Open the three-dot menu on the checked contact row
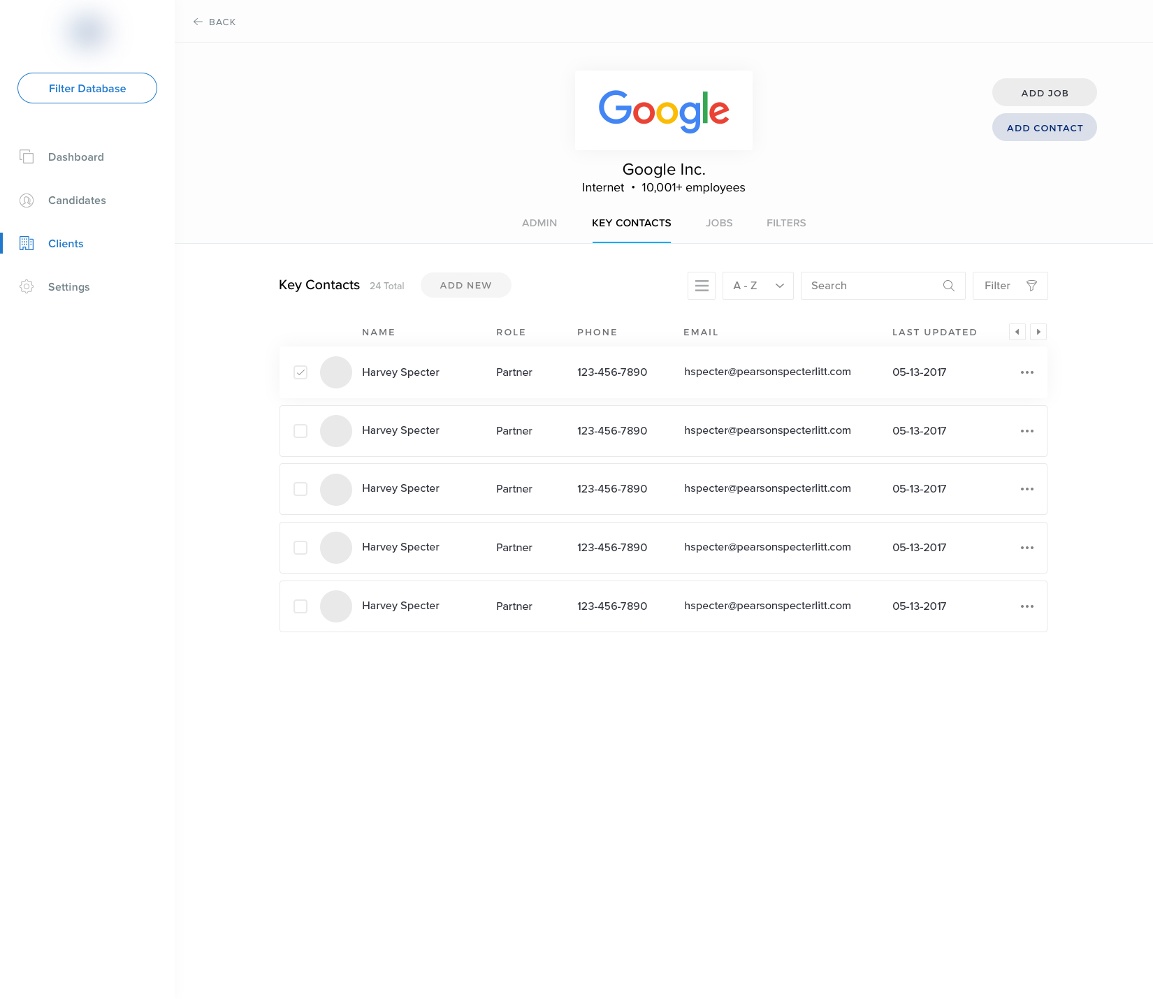Image resolution: width=1153 pixels, height=999 pixels. click(1027, 372)
